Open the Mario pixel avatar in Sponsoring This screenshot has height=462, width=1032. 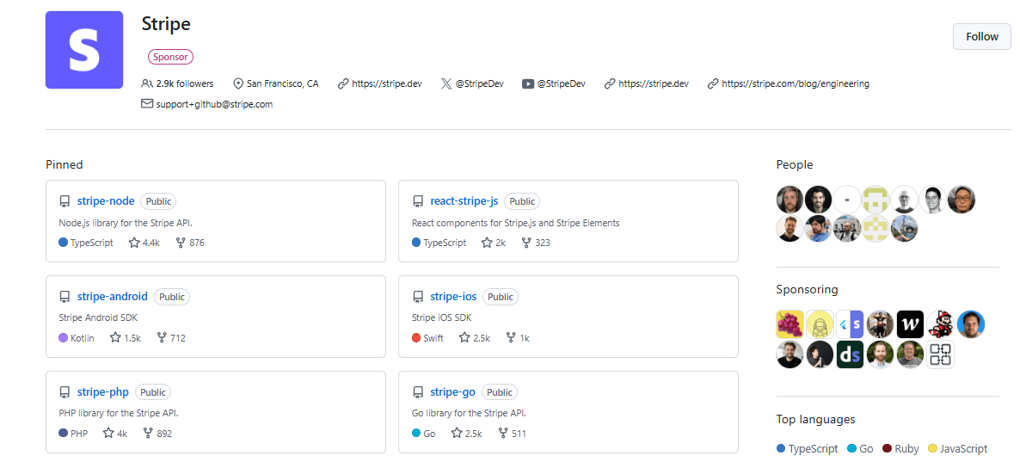(940, 324)
